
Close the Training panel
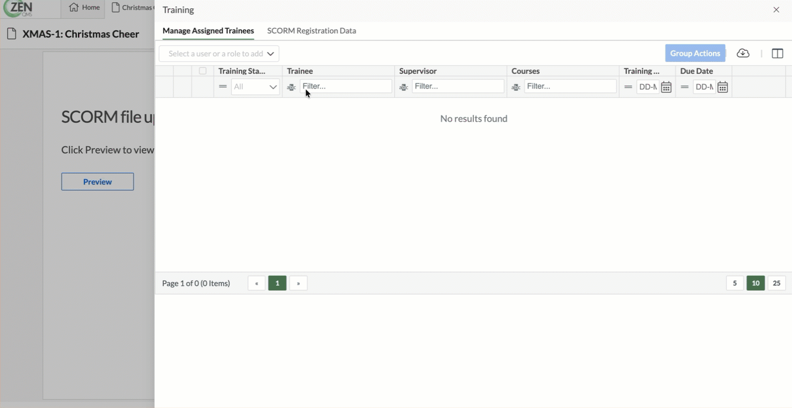pyautogui.click(x=777, y=10)
